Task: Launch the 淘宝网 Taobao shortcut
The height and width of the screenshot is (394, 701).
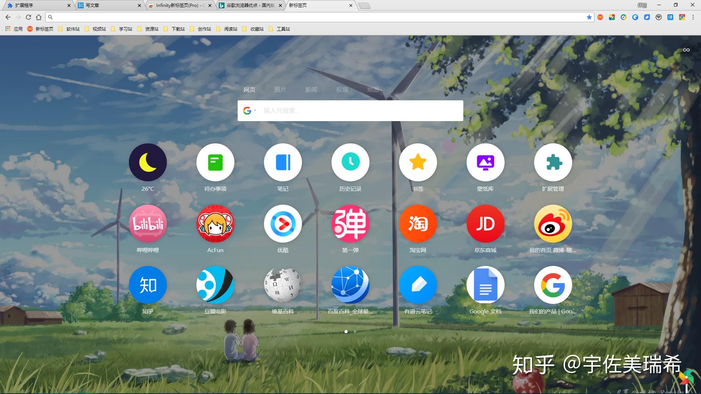Action: coord(418,224)
